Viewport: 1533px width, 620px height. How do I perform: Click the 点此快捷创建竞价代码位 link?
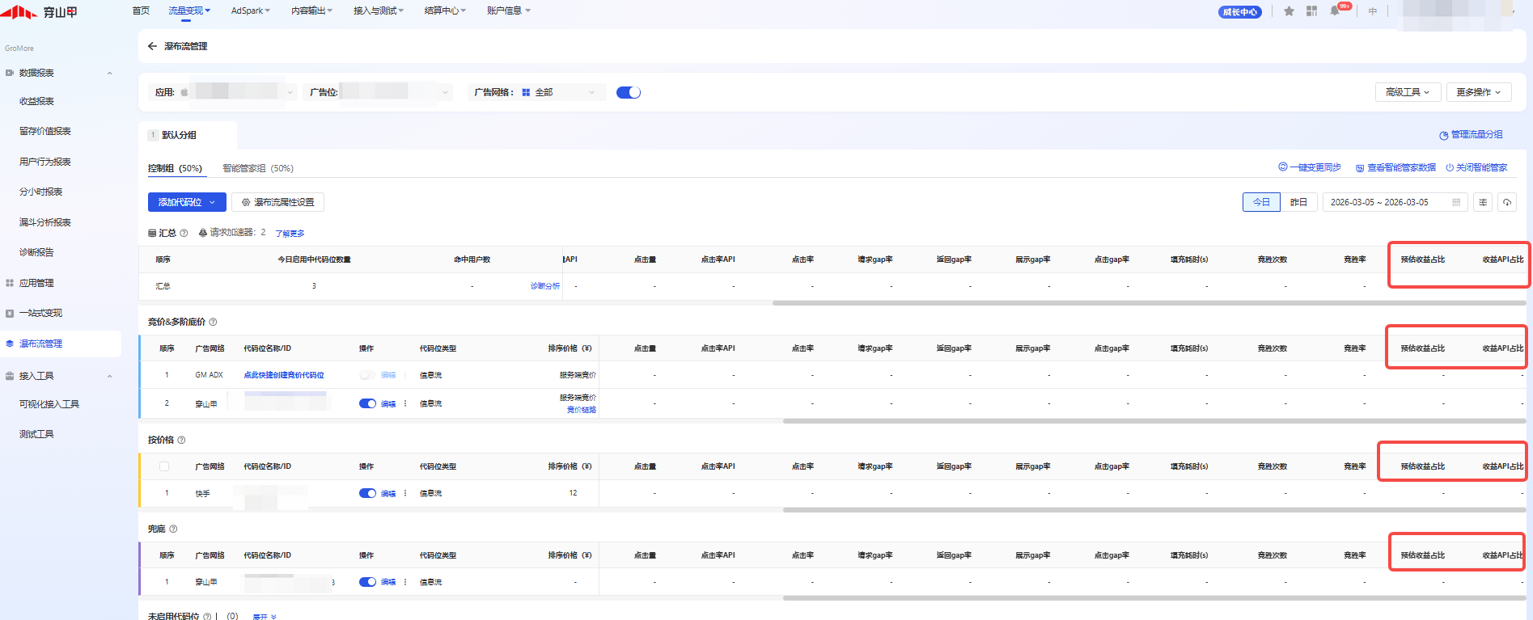tap(284, 375)
